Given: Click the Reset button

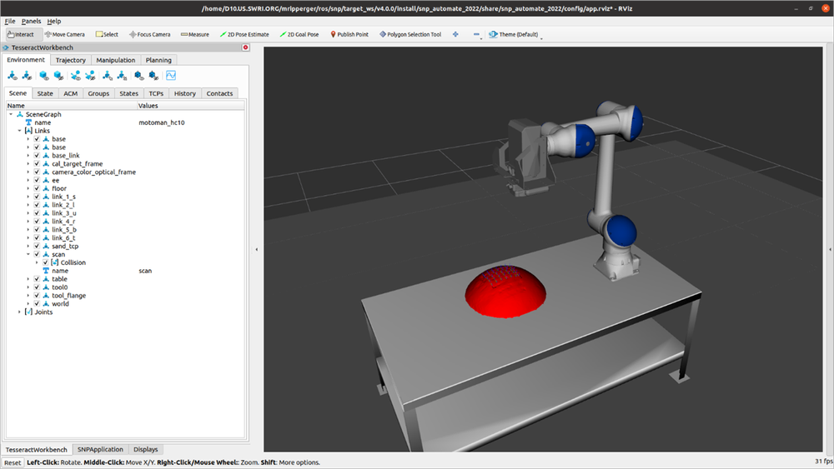Looking at the screenshot, I should click(x=13, y=462).
